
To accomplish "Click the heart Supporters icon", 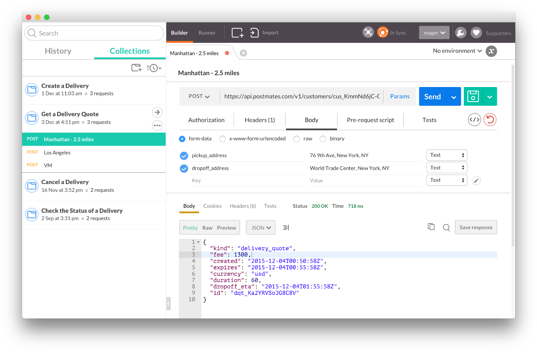I will point(476,33).
